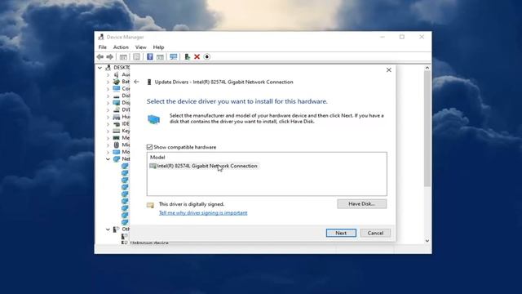Open the Help menu

coord(158,47)
